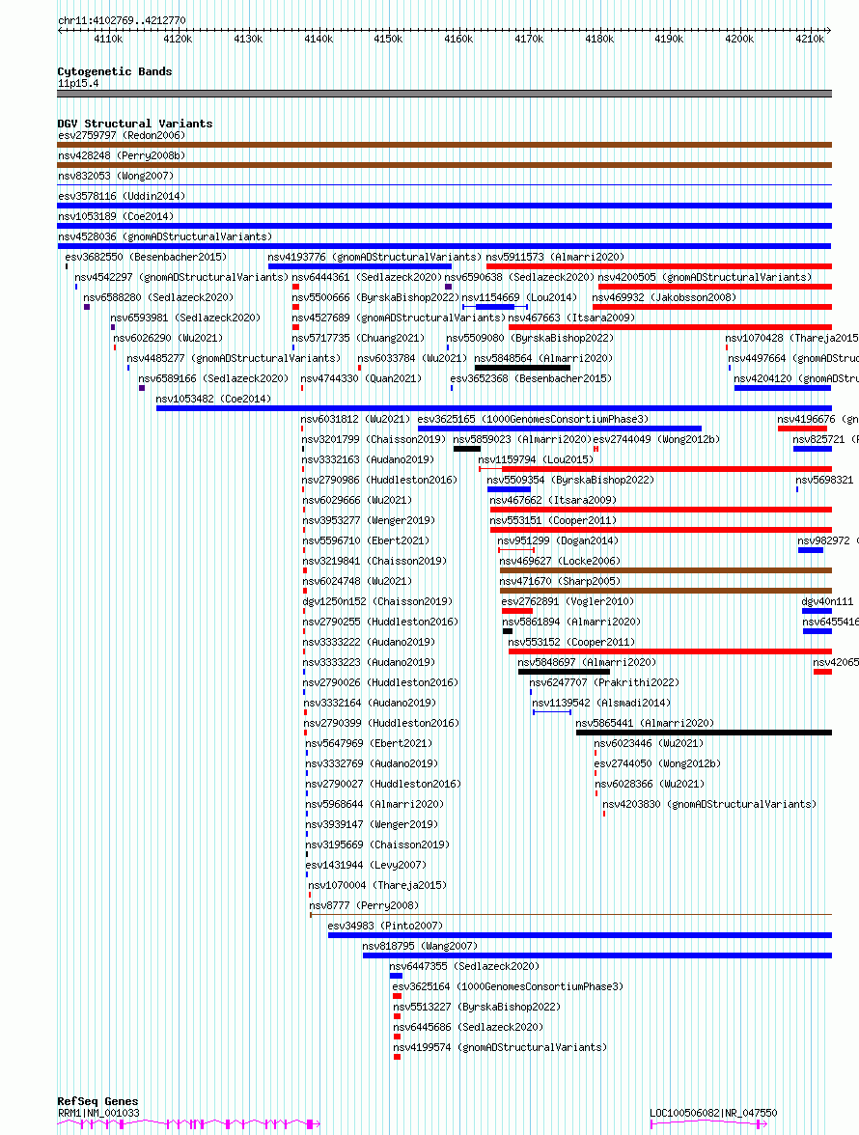Click the 4110k ruler tick label
Image resolution: width=859 pixels, height=1135 pixels.
108,39
